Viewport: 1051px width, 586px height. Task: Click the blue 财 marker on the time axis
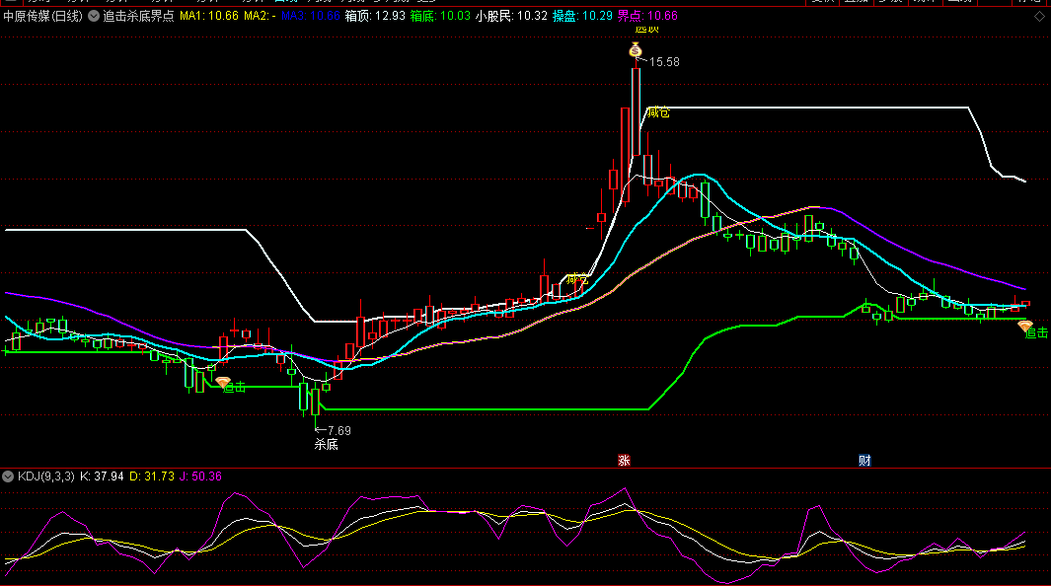864,460
